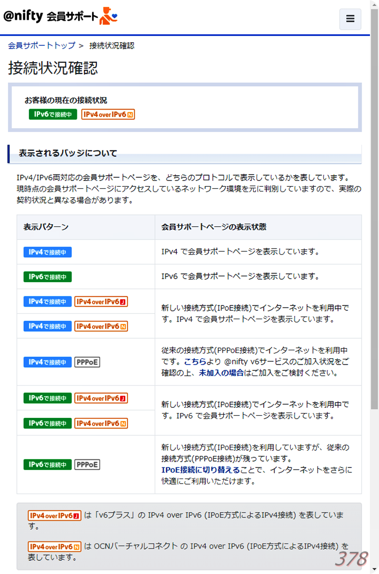Click the lone blue IPv4で接続中 badge in first table row
Viewport: 379px width, 574px height.
click(47, 252)
